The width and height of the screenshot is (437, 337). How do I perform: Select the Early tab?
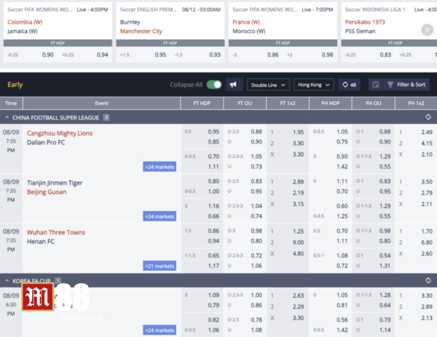coord(15,85)
